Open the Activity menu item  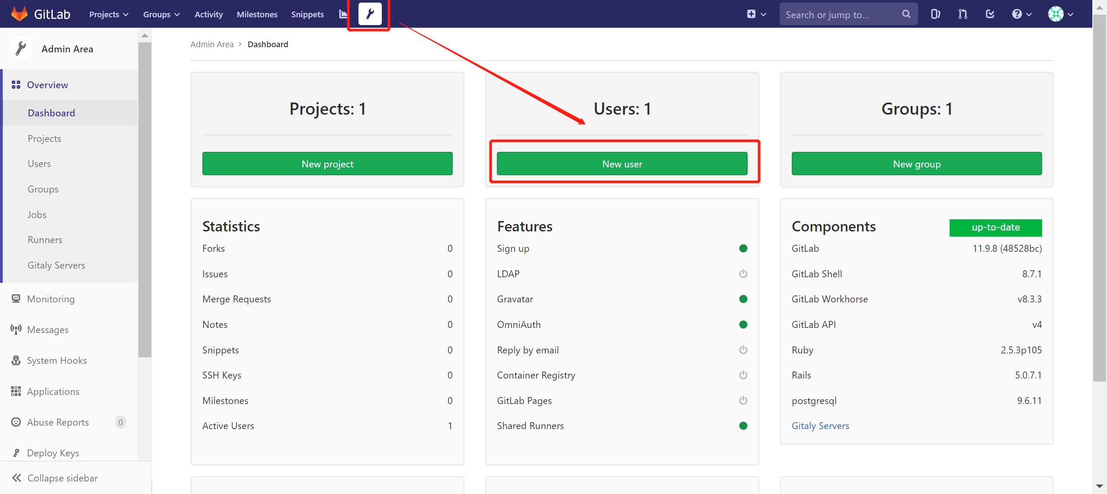208,14
